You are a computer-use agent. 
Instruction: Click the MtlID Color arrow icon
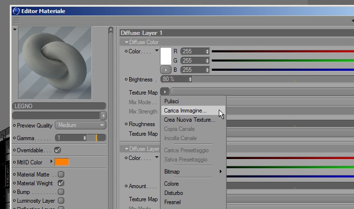pyautogui.click(x=52, y=161)
